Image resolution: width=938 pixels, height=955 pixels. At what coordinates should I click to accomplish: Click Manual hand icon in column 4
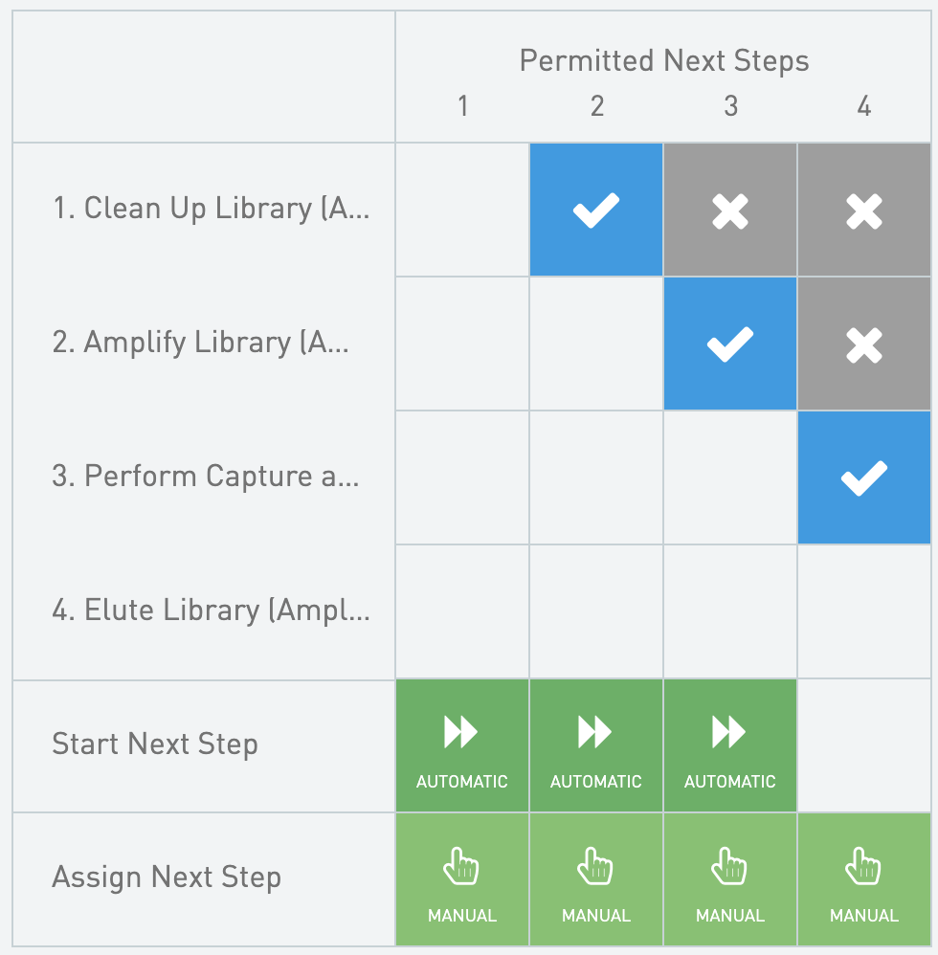[x=863, y=869]
